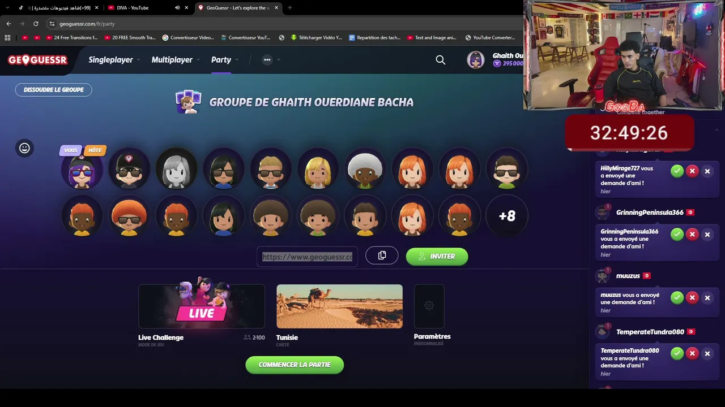Open the profile avatar in the header
This screenshot has height=407, width=725.
476,60
